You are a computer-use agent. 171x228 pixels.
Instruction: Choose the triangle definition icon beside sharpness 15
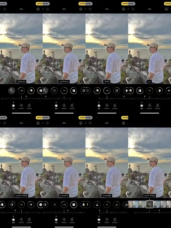pos(116,205)
